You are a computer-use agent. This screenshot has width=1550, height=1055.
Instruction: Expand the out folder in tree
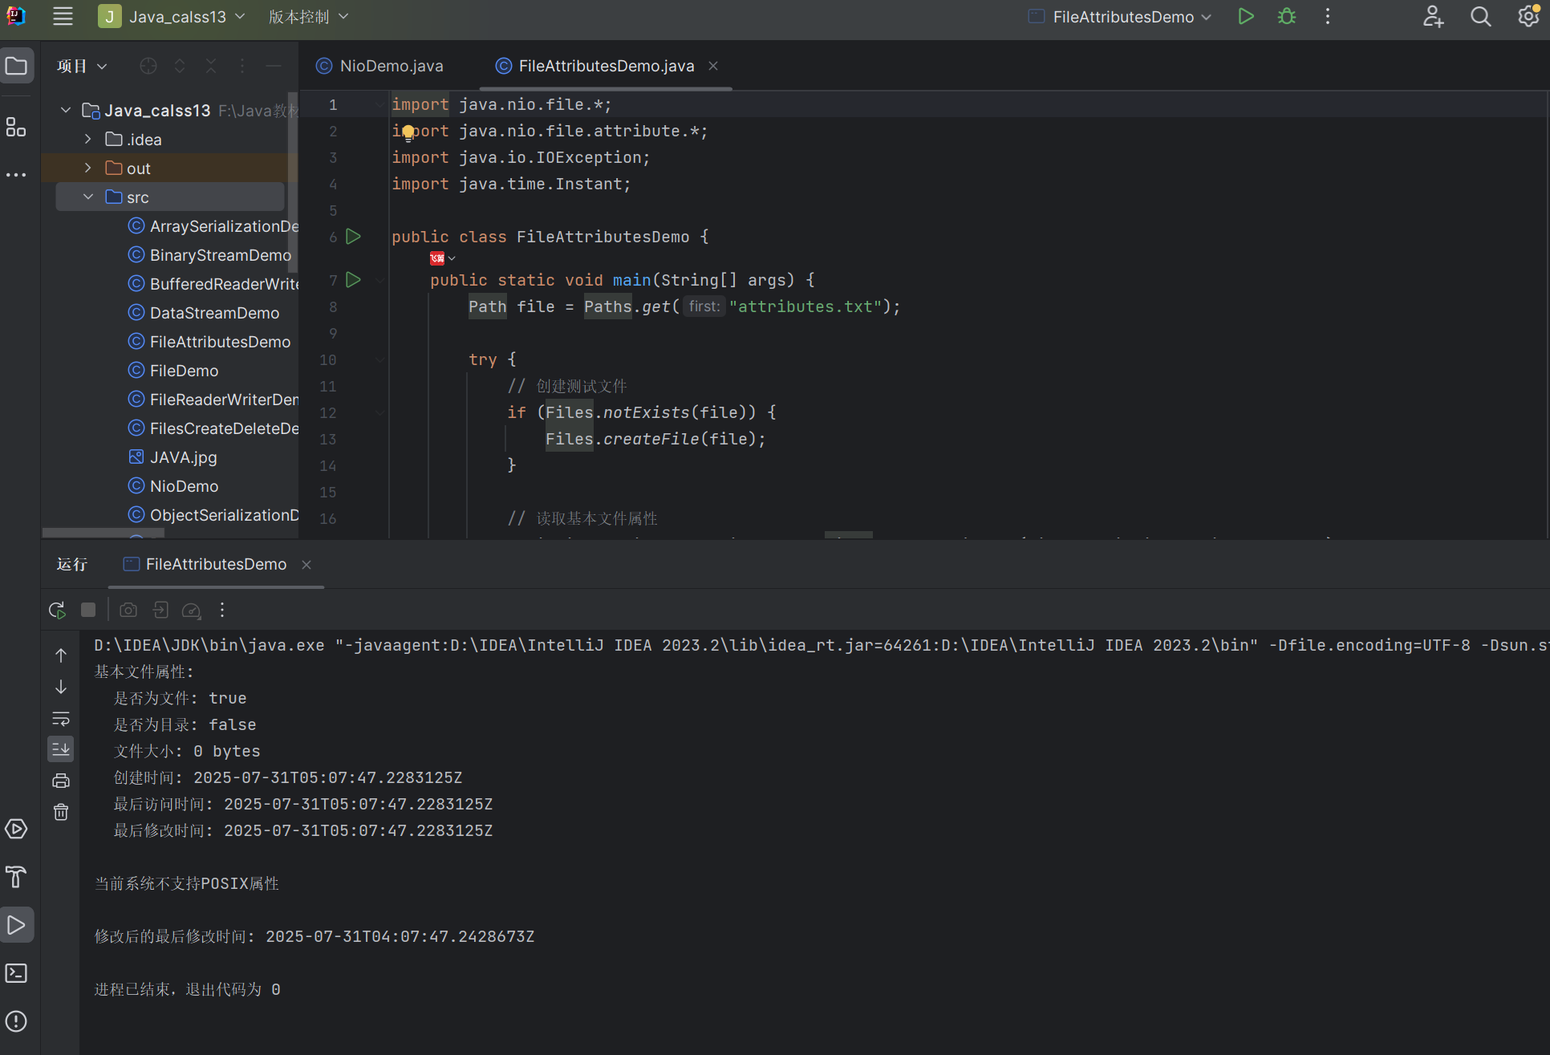(88, 168)
